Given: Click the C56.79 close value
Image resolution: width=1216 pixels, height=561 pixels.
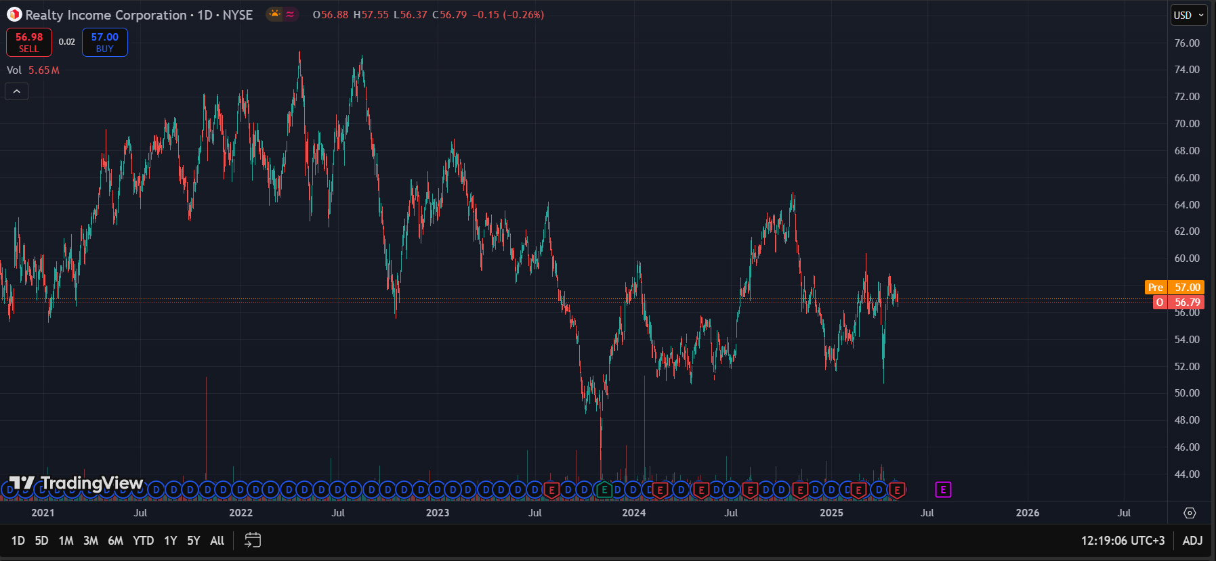Looking at the screenshot, I should pos(450,15).
